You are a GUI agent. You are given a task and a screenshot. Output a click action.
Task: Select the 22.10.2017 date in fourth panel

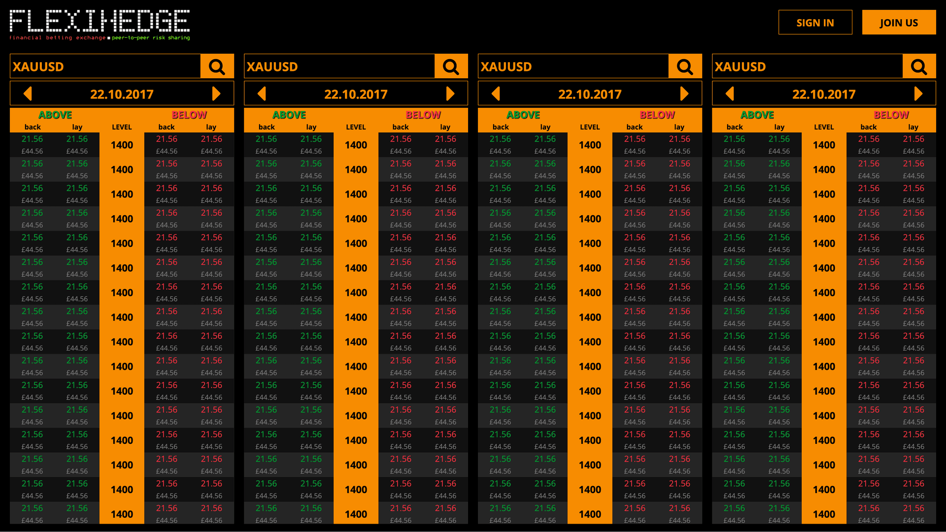pyautogui.click(x=824, y=94)
